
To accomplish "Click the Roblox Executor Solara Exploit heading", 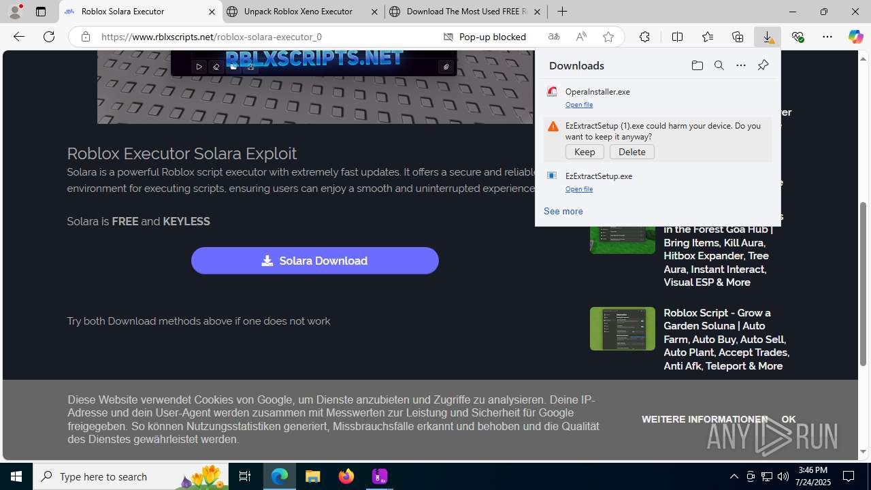I will click(182, 153).
